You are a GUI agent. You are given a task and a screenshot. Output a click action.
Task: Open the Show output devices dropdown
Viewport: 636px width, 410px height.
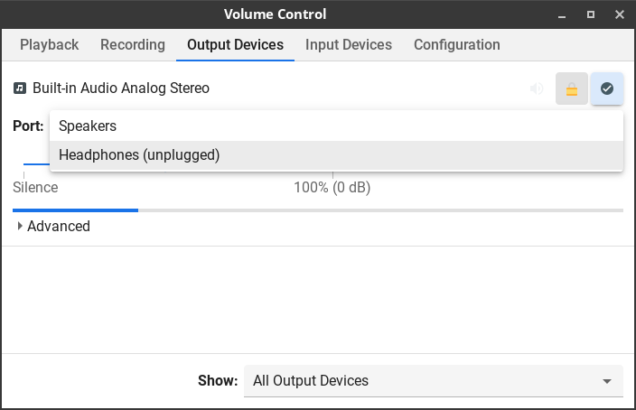433,381
